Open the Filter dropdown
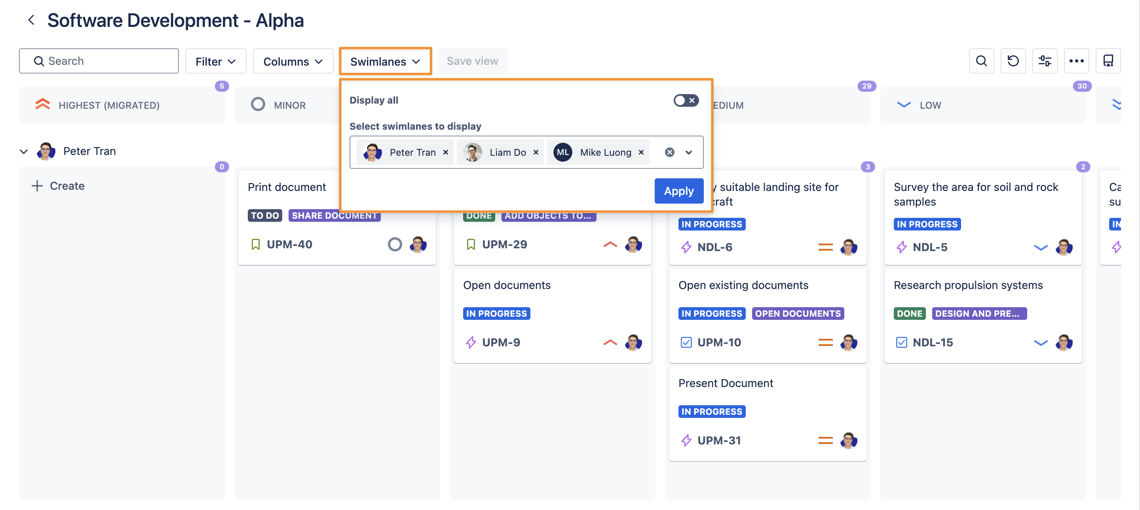This screenshot has height=510, width=1140. (215, 61)
